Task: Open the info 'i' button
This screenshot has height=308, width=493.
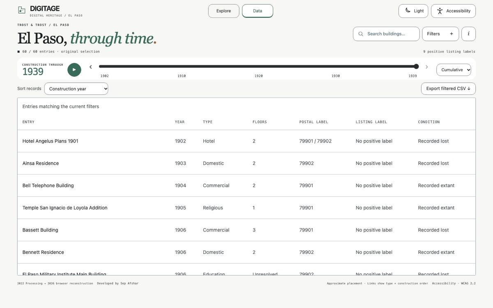Action: point(468,34)
